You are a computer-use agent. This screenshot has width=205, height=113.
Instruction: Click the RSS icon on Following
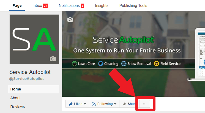(94, 104)
